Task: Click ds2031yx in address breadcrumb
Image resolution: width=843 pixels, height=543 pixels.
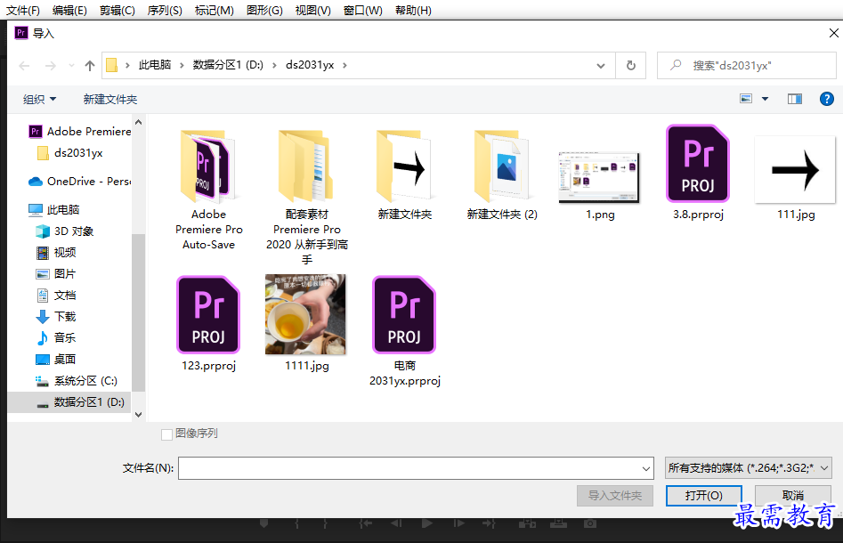Action: pyautogui.click(x=310, y=65)
